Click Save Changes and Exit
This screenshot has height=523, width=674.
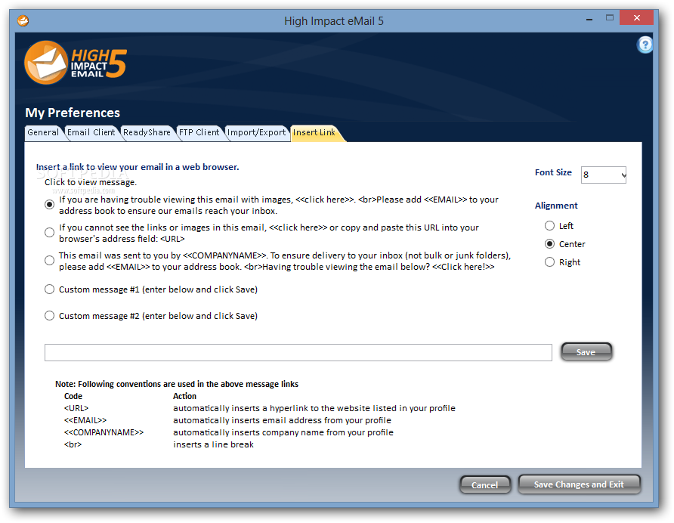point(579,484)
